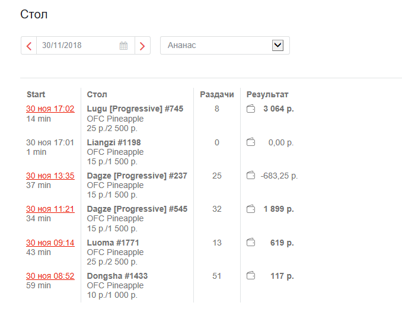The width and height of the screenshot is (402, 312).
Task: Open the 30 ноя 17:02 session link
Action: click(x=50, y=109)
